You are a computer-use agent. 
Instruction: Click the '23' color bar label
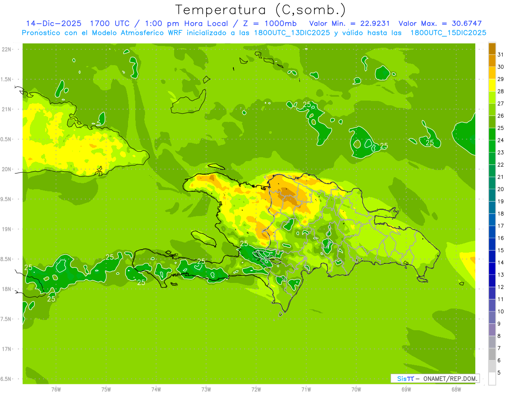pos(501,153)
